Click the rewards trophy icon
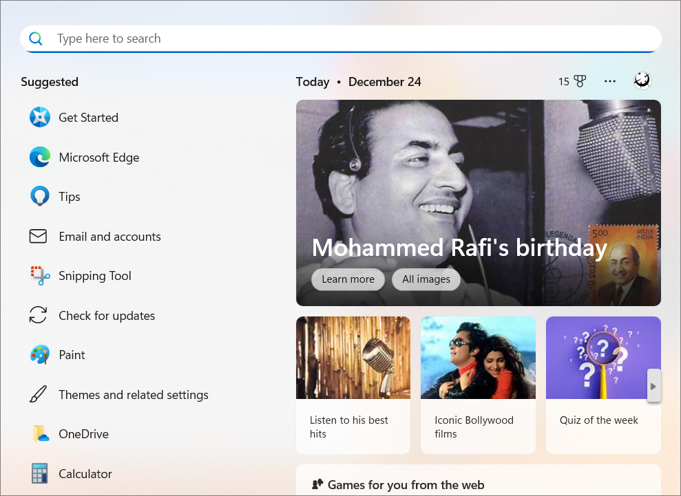Image resolution: width=681 pixels, height=496 pixels. pyautogui.click(x=580, y=82)
